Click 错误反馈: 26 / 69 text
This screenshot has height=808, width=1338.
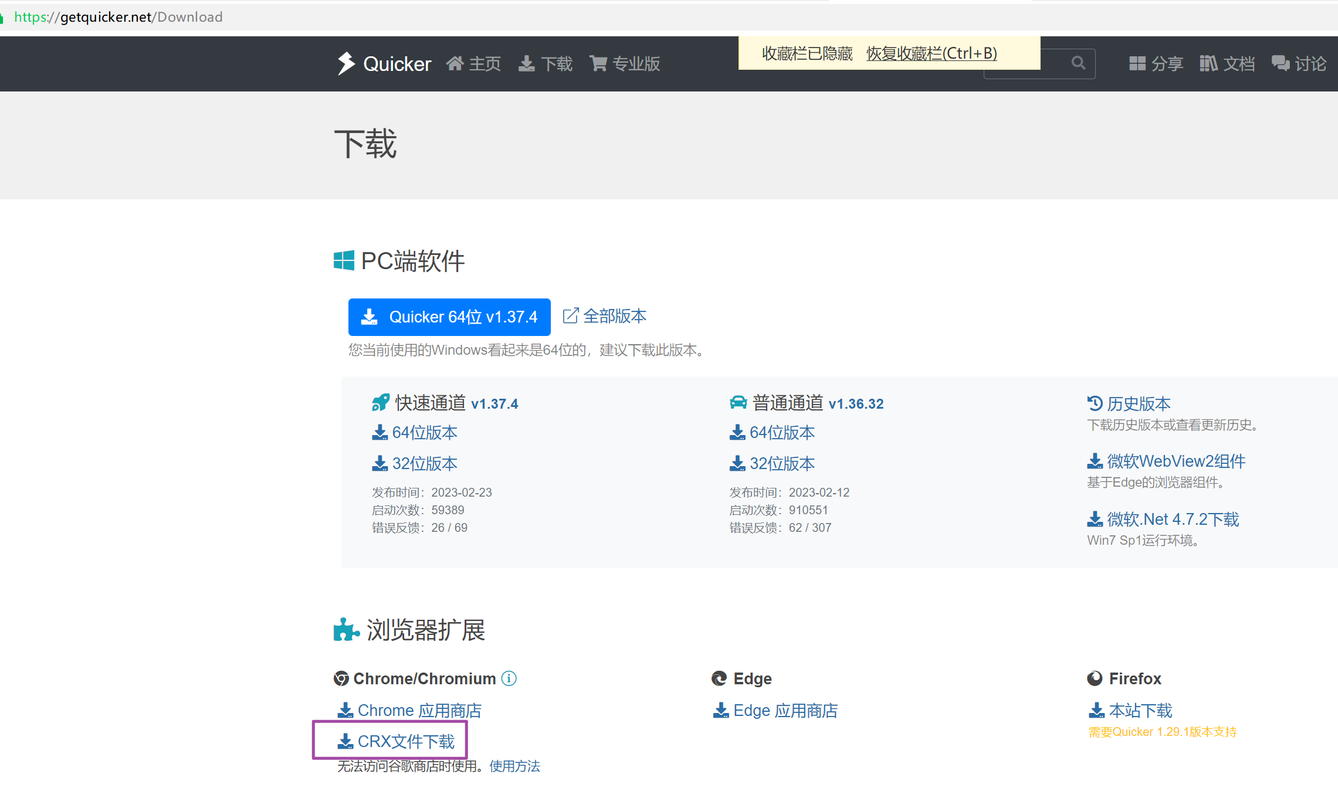419,528
